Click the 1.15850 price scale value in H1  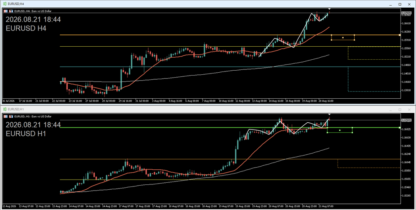[406, 171]
